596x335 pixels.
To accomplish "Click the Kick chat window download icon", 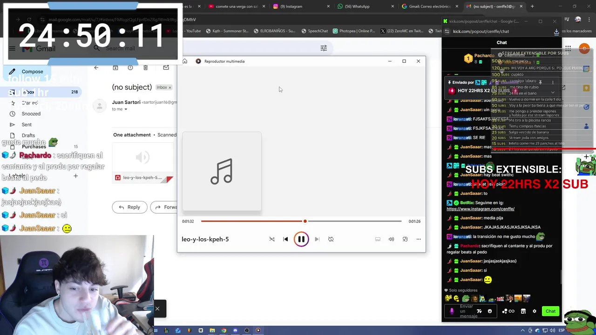I will click(556, 31).
